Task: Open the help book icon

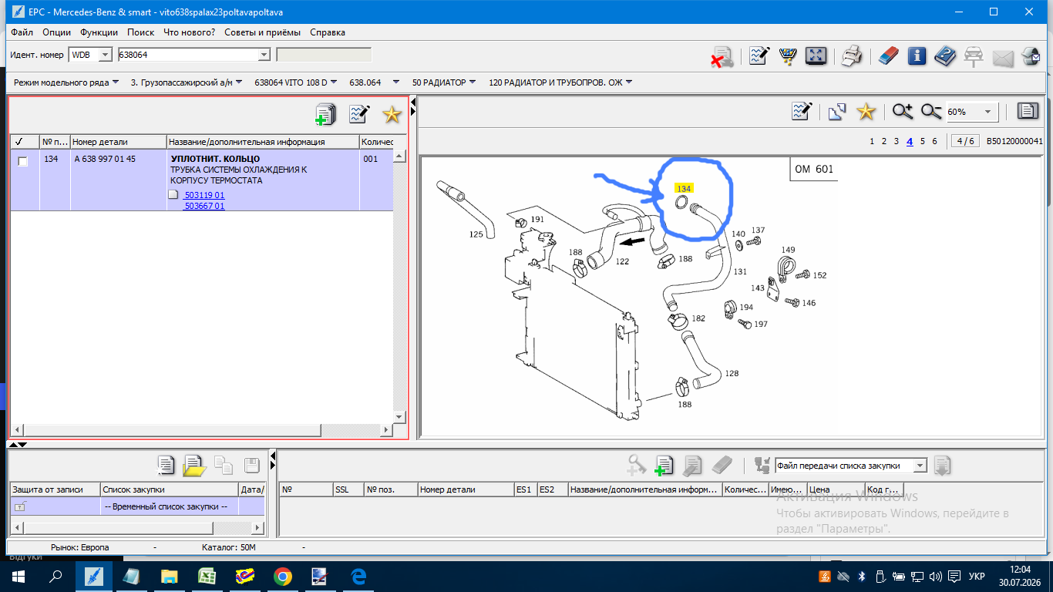Action: point(945,56)
